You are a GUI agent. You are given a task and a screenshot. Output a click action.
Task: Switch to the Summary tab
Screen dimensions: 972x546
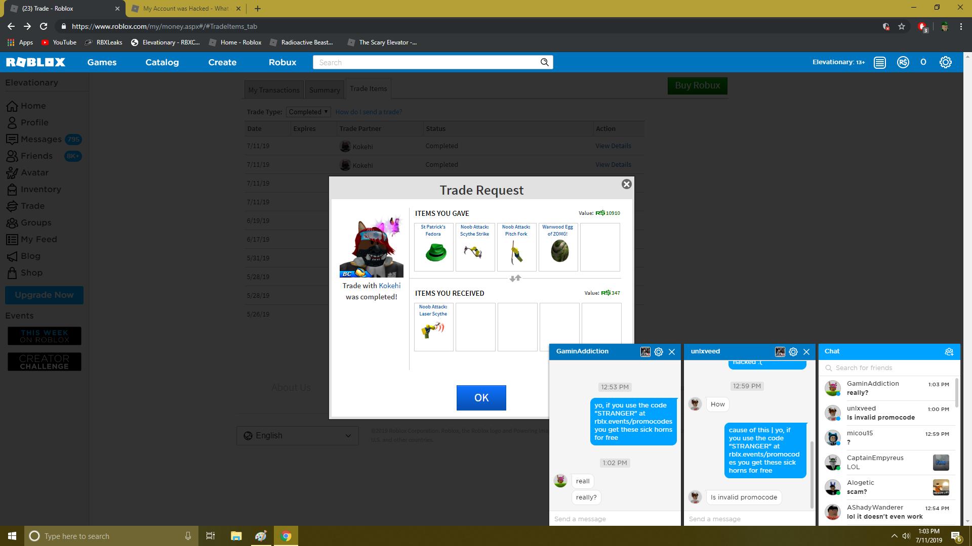[x=325, y=90]
